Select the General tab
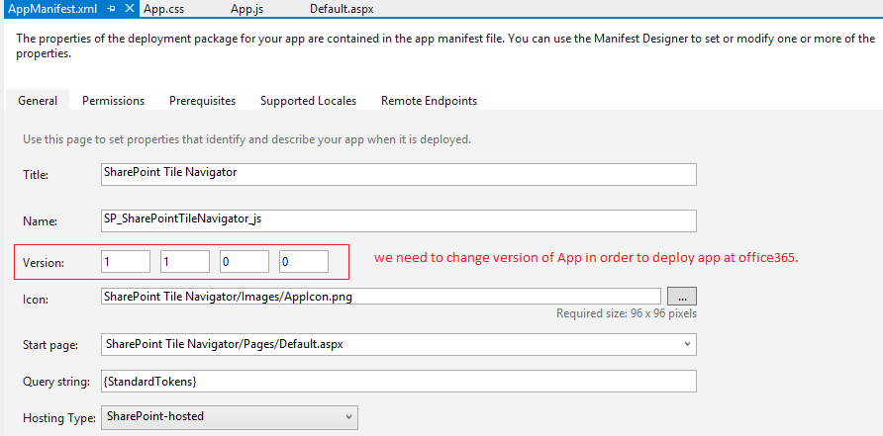 point(38,101)
